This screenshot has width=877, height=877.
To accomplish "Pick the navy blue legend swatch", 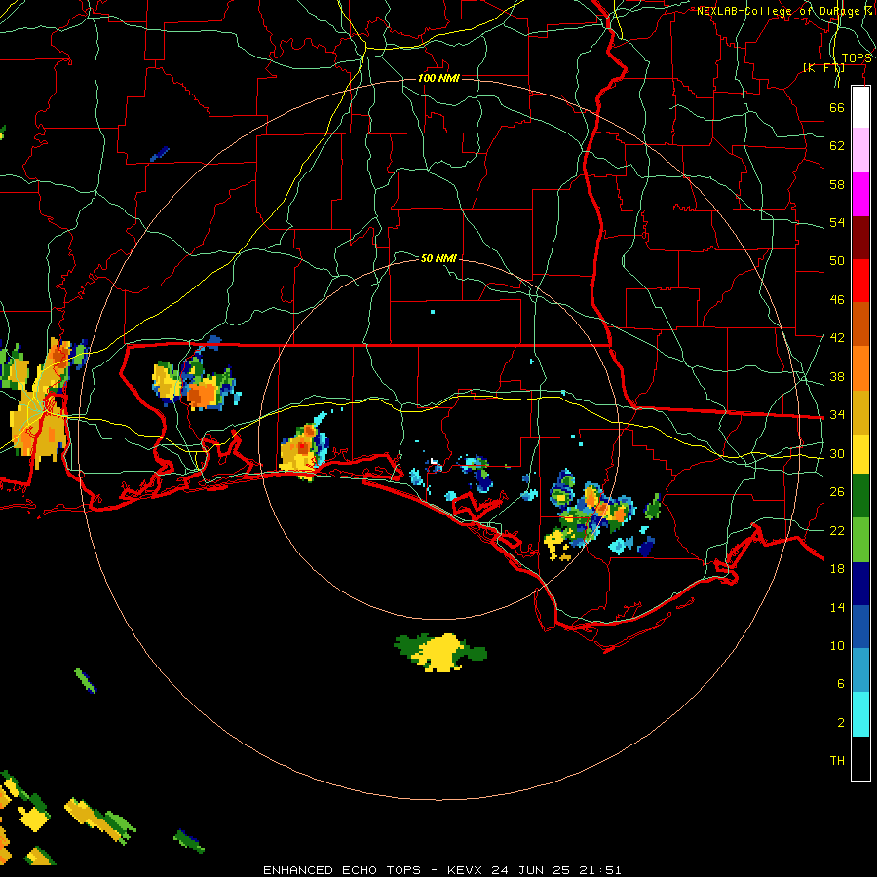I will 860,584.
